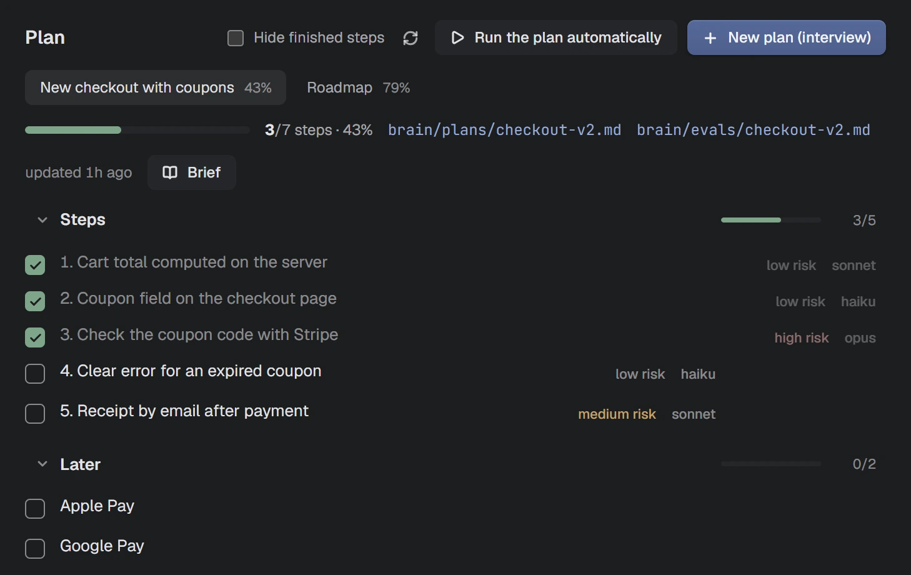Image resolution: width=911 pixels, height=575 pixels.
Task: Open the brain/evals/checkout-v2.md link
Action: pyautogui.click(x=754, y=130)
